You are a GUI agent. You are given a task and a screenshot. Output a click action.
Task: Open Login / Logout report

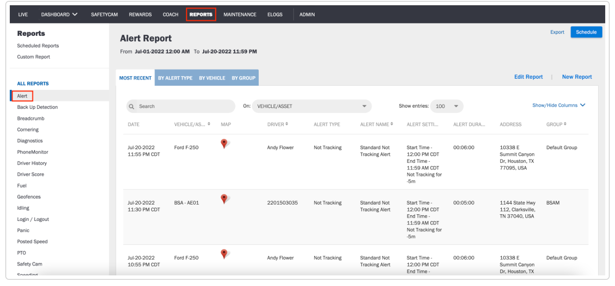coord(33,219)
